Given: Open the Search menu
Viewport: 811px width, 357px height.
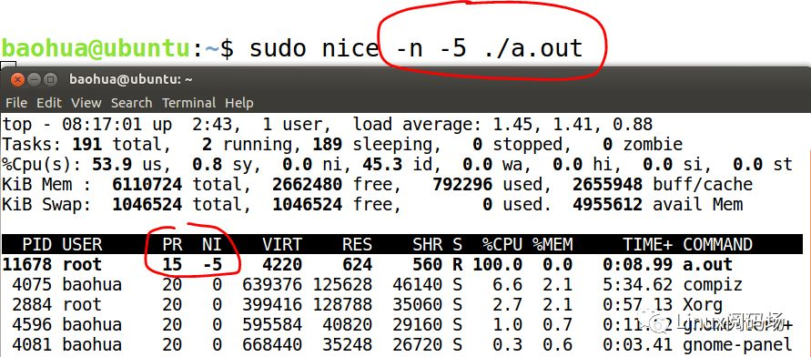Looking at the screenshot, I should coord(131,103).
